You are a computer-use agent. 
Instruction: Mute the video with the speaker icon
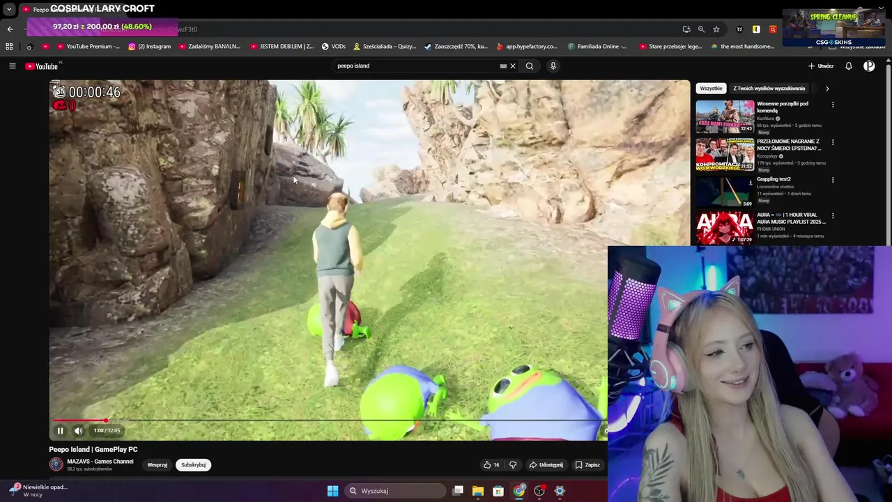tap(78, 431)
